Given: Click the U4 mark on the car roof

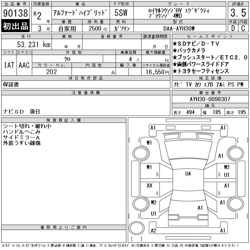Looking at the screenshot, I should click(188, 174).
